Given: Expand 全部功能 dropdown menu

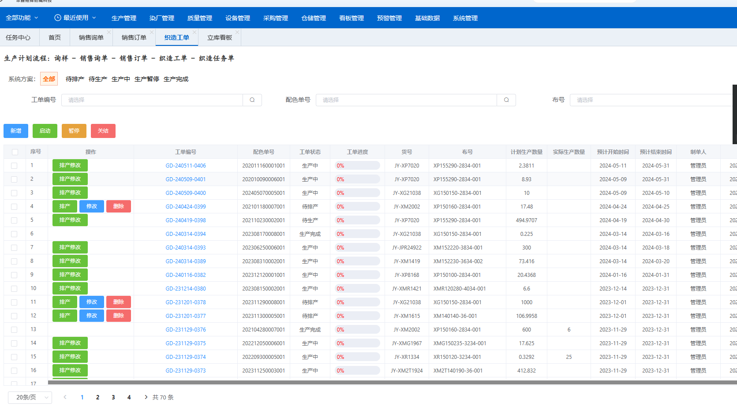Looking at the screenshot, I should 22,18.
